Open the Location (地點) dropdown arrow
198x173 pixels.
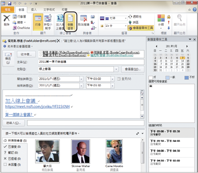point(116,69)
